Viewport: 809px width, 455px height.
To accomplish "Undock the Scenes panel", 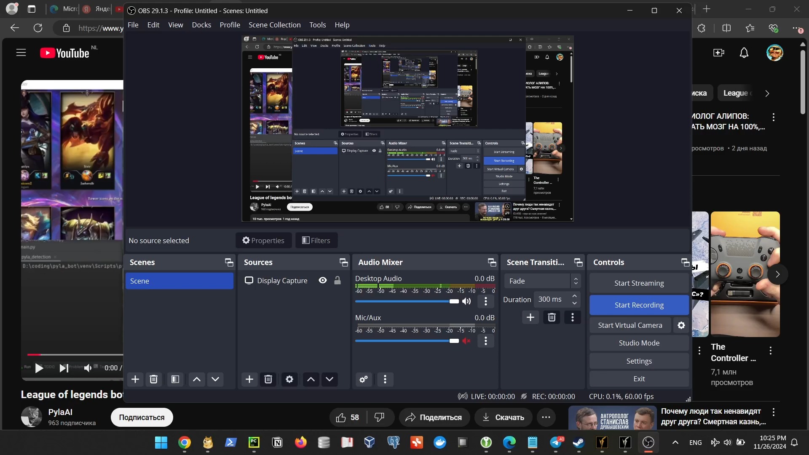I will pyautogui.click(x=229, y=262).
